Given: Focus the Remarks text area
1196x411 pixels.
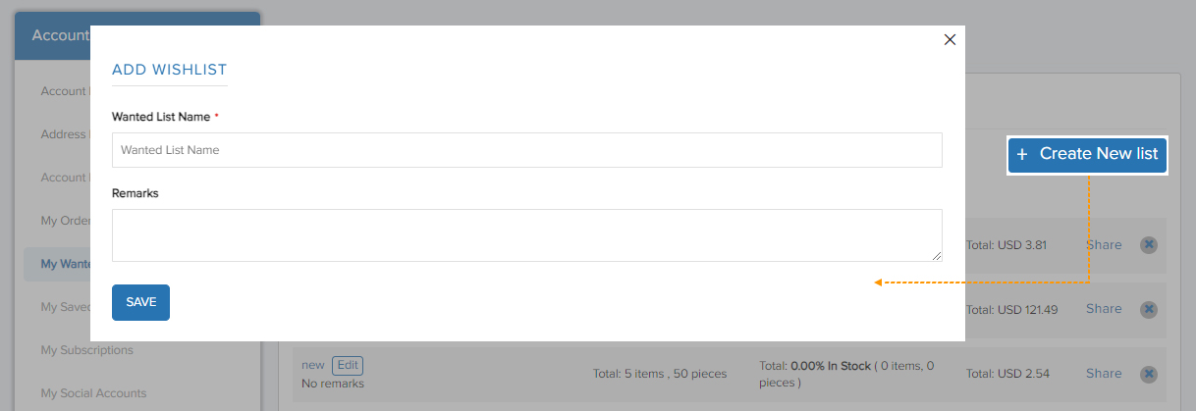Looking at the screenshot, I should pyautogui.click(x=527, y=235).
